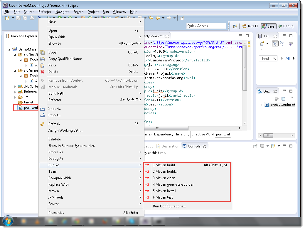
Task: Click the All working set link
Action: (x=287, y=58)
